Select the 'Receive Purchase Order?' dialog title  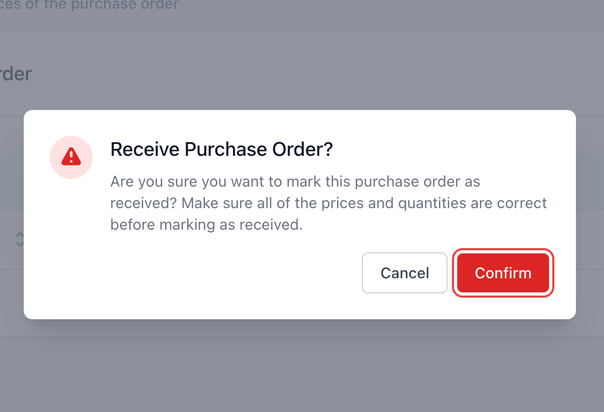point(222,149)
